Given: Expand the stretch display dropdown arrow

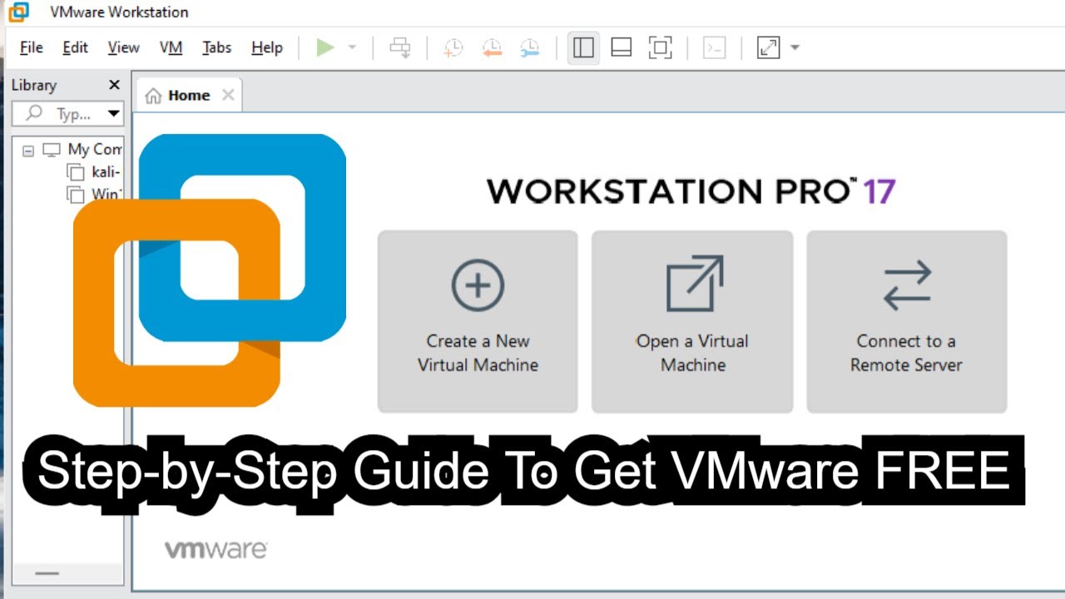Looking at the screenshot, I should point(795,47).
